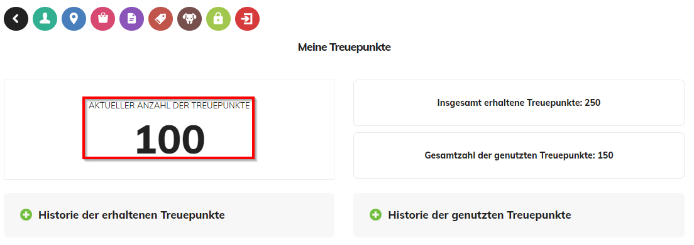Screen dimensions: 694x245
Task: Open the blue location pin icon
Action: (x=74, y=19)
